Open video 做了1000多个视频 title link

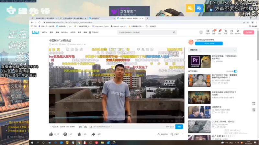tap(224, 76)
